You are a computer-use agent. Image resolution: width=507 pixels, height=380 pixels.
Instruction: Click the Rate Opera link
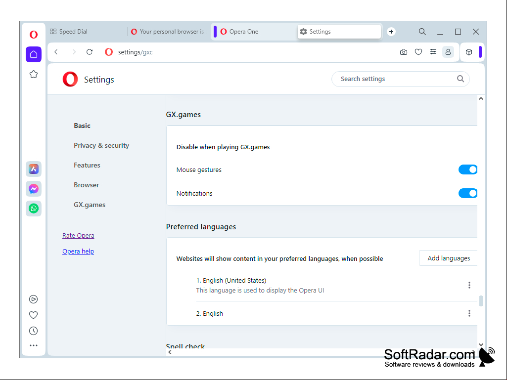pyautogui.click(x=78, y=236)
